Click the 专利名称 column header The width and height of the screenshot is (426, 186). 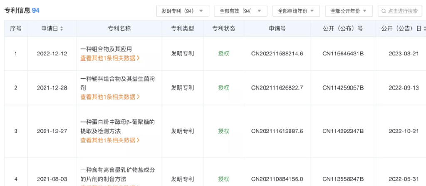[x=119, y=29]
